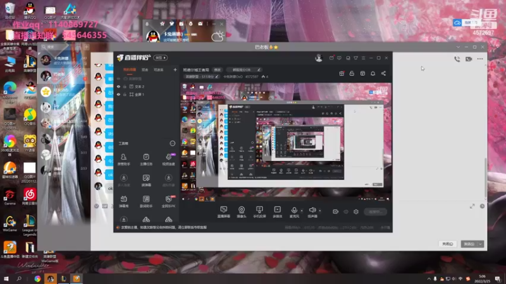Click the 发送 send button in QQ chat

pos(469,244)
